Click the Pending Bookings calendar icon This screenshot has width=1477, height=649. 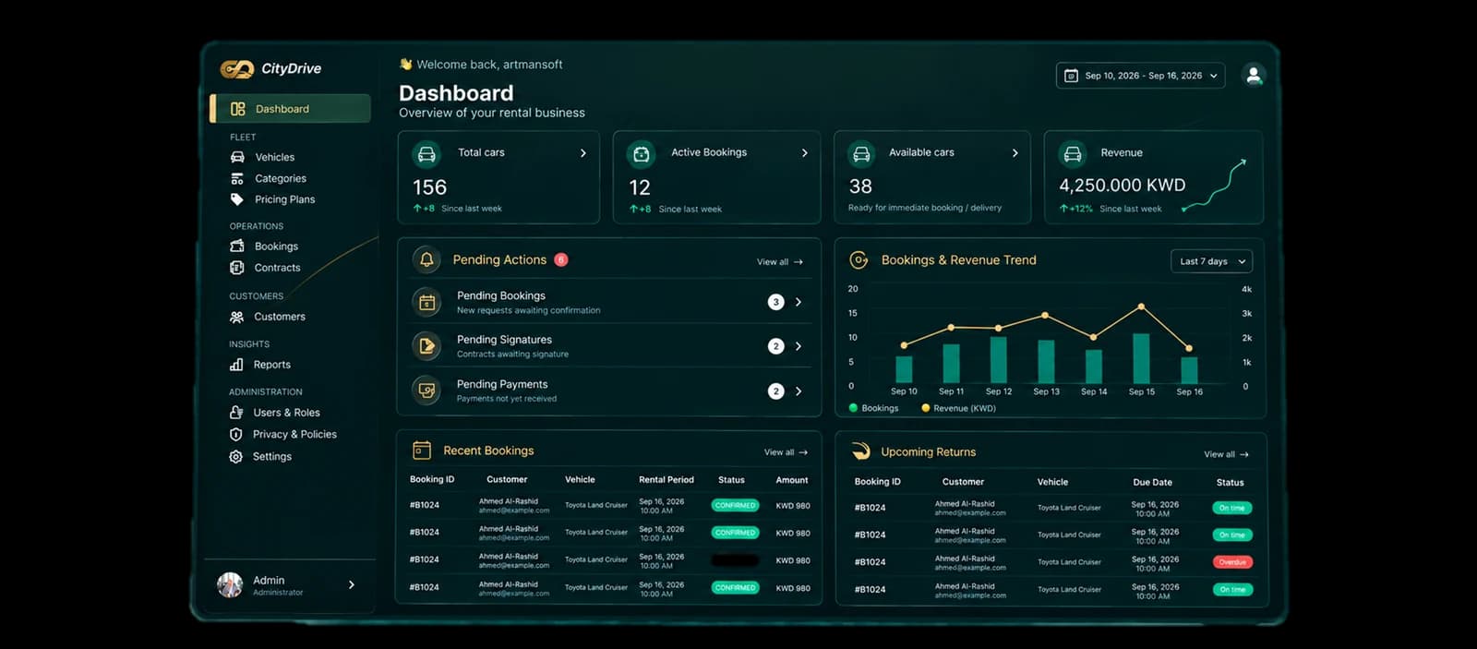pyautogui.click(x=426, y=302)
